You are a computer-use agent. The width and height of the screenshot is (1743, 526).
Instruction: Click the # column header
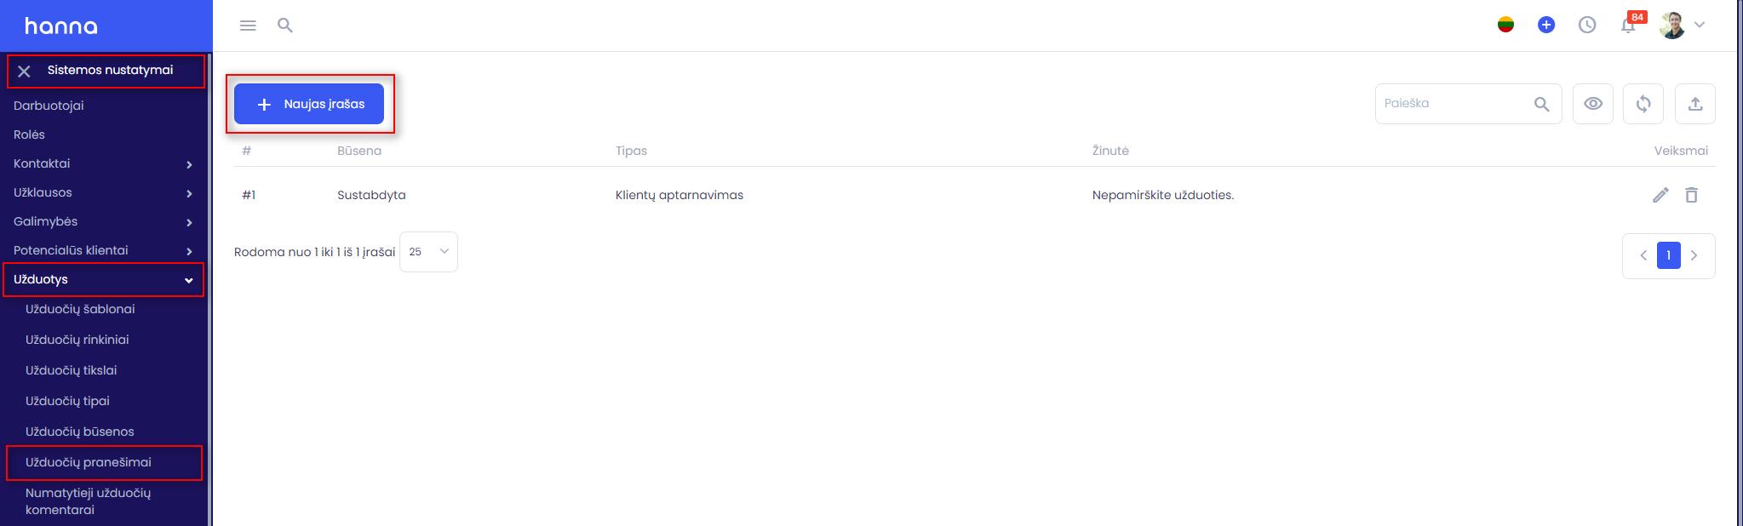click(247, 151)
